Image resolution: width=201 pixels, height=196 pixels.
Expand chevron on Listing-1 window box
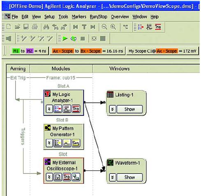(113, 109)
